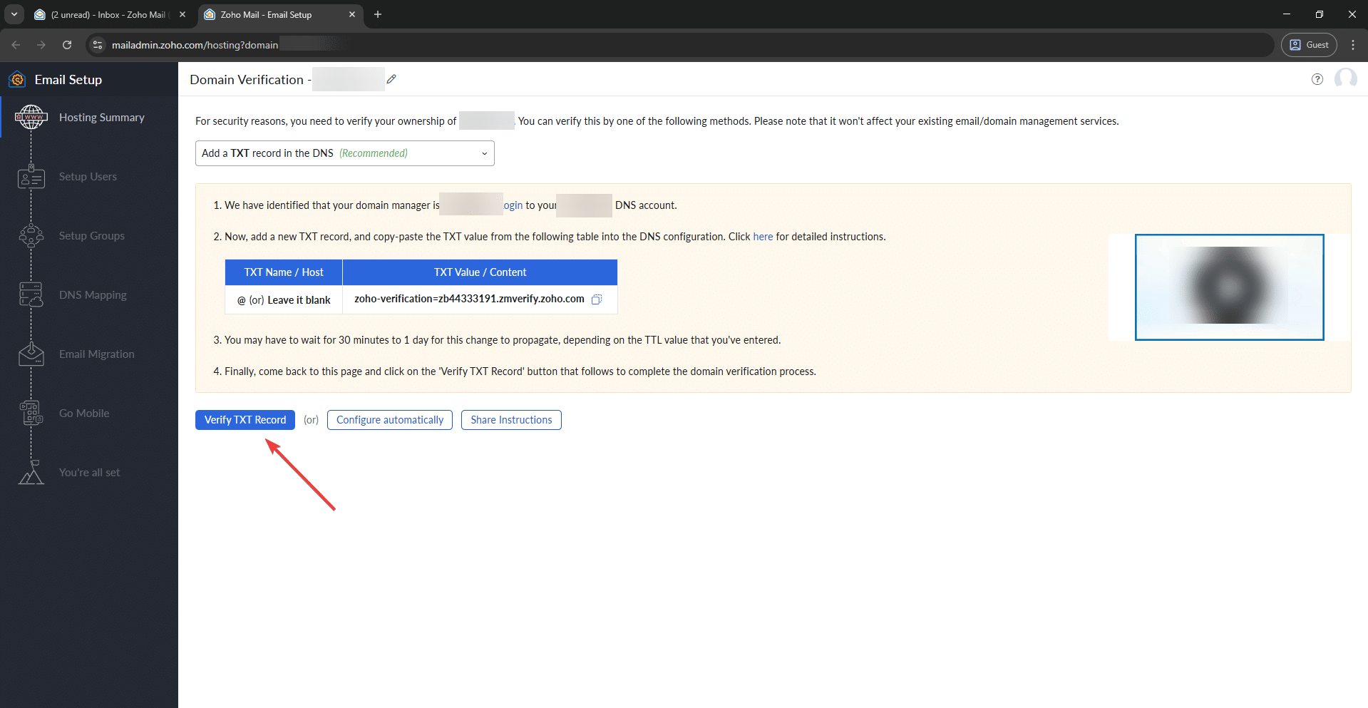Click Configure automatically button
1368x708 pixels.
[389, 420]
